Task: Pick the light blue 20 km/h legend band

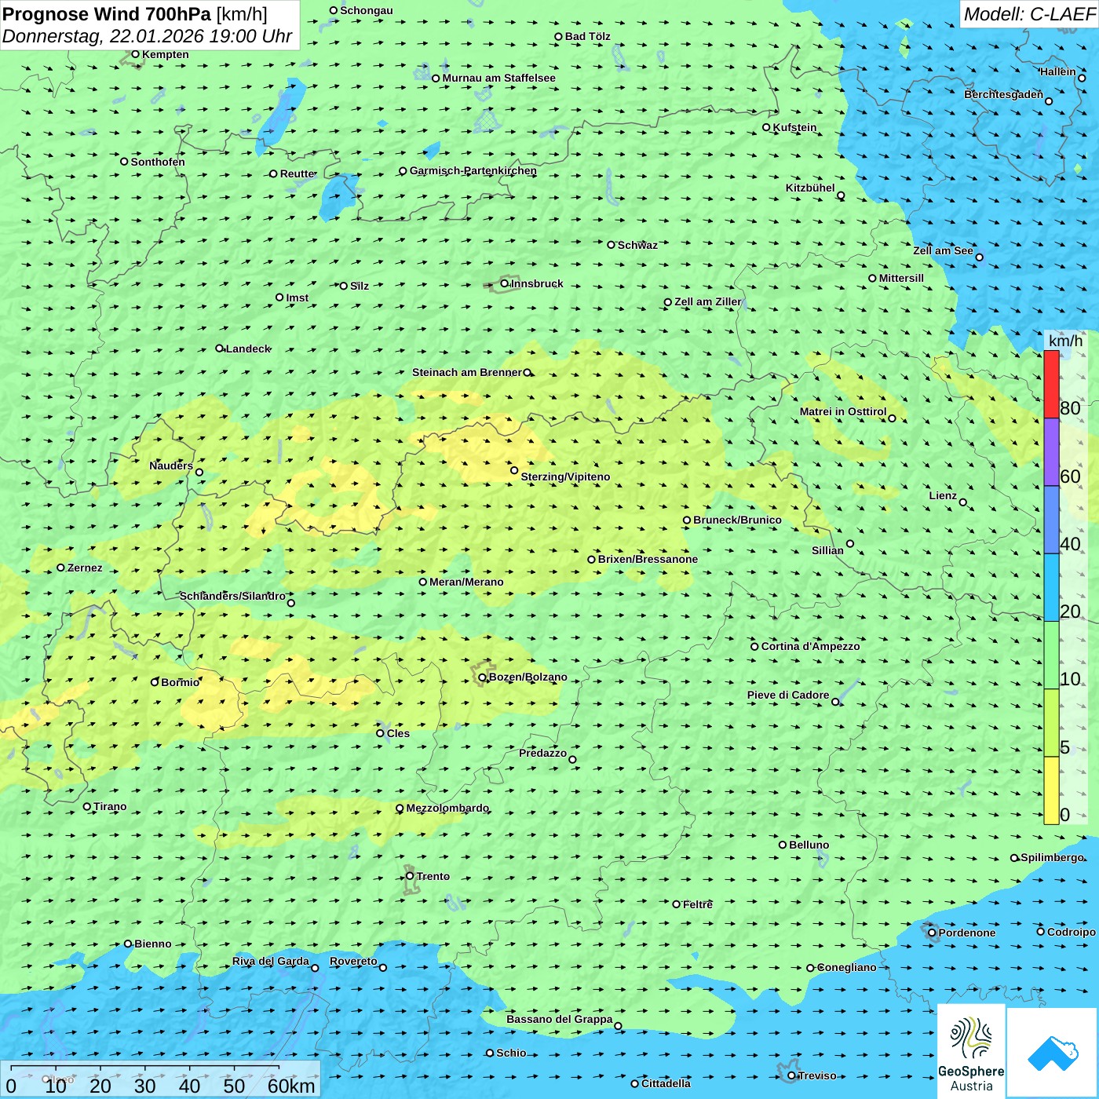Action: (1051, 587)
